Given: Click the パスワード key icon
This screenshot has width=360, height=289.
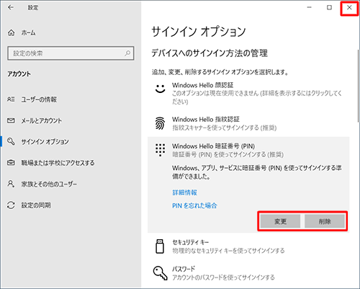Looking at the screenshot, I should [161, 273].
